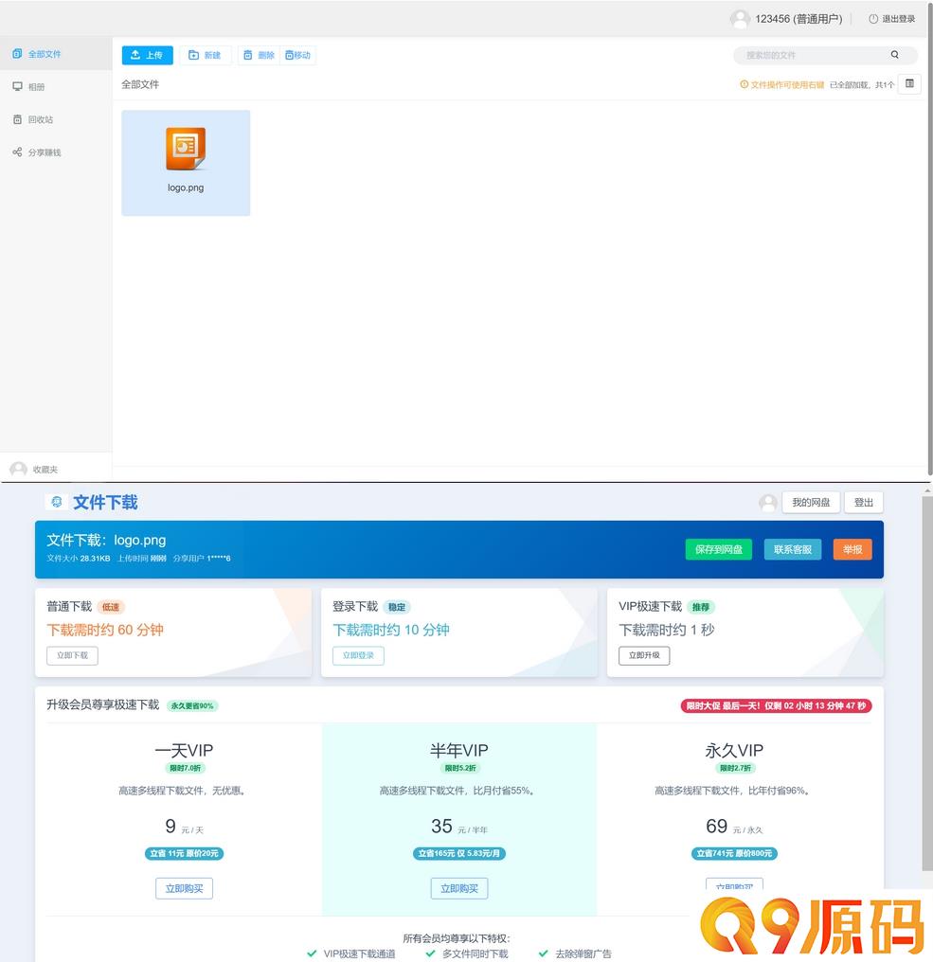Click 保存到网盘 green button
The image size is (933, 962).
[719, 550]
